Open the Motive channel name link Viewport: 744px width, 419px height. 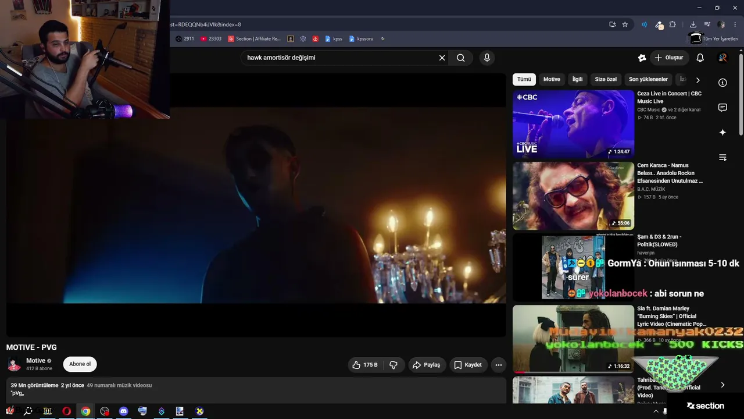click(35, 361)
